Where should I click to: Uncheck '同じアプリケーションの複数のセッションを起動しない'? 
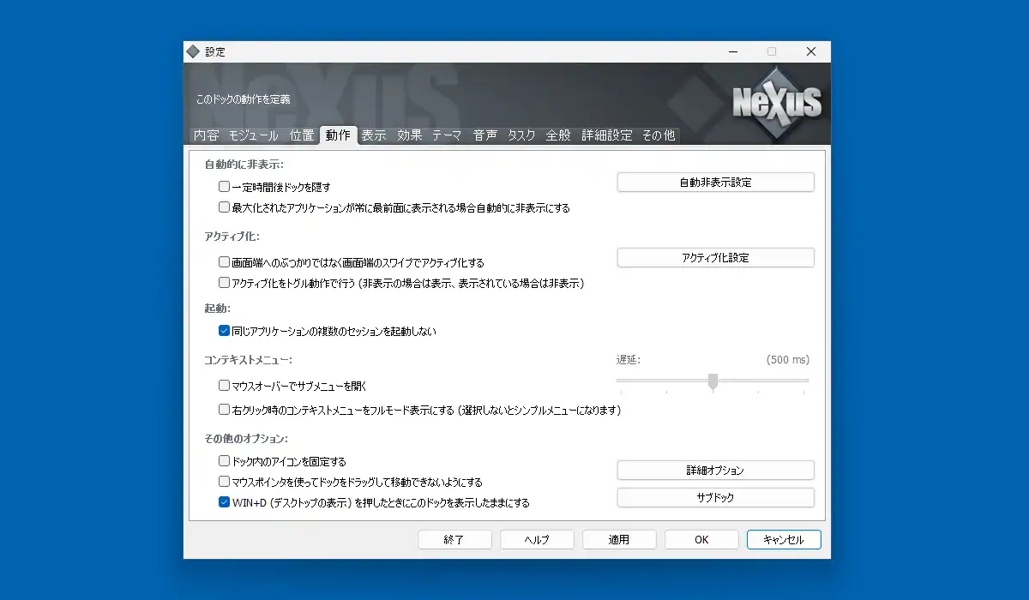[224, 331]
